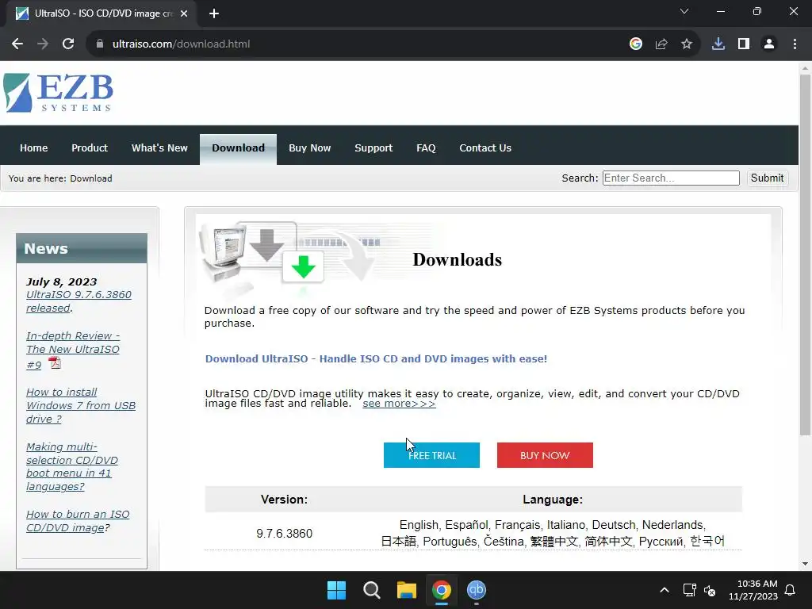The height and width of the screenshot is (609, 812).
Task: Close the UltraISO browser tab
Action: click(x=184, y=13)
